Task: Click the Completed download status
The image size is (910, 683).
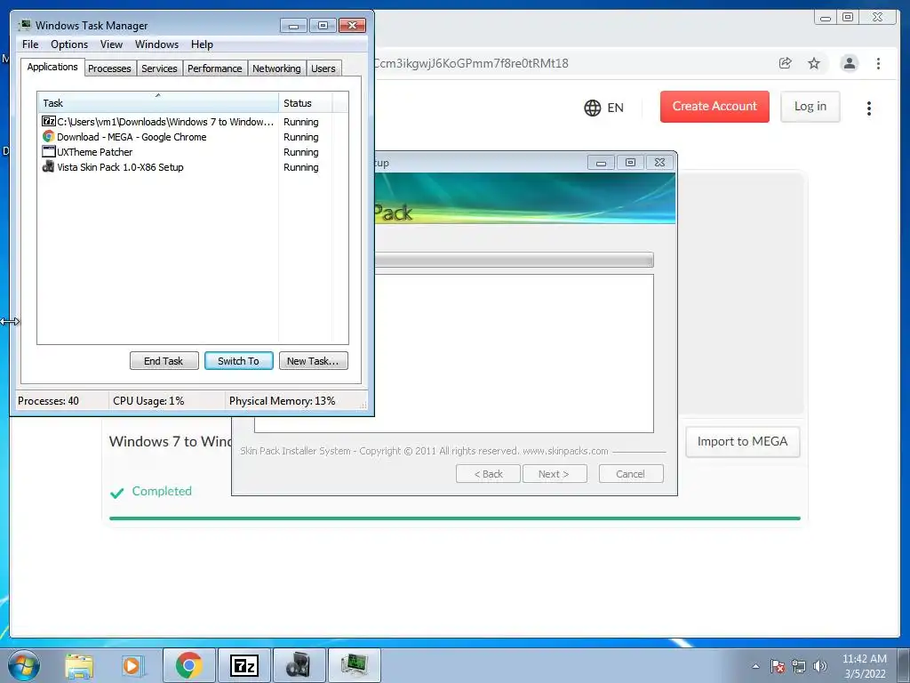Action: click(151, 491)
